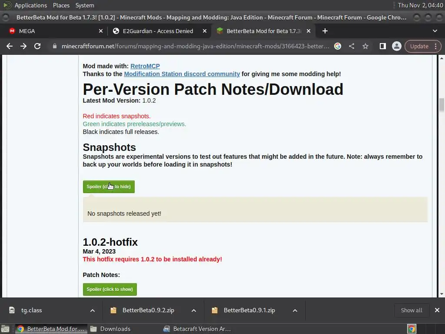
Task: Open Chrome three-dot menu
Action: pos(435,46)
